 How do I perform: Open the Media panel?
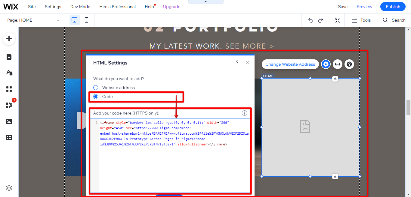pyautogui.click(x=9, y=121)
